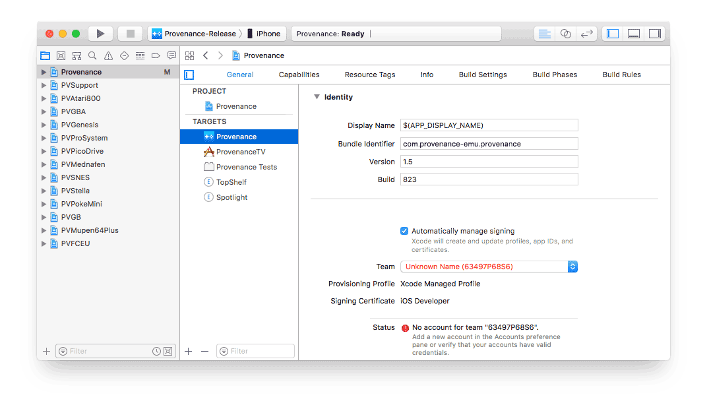Viewport: 707px width, 413px height.
Task: Open the Team dropdown
Action: click(x=489, y=267)
